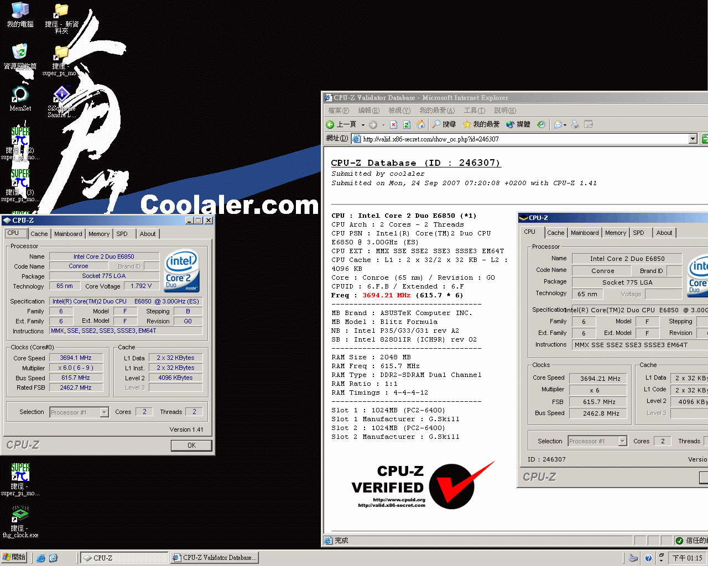Open the IE address bar dropdown
Screen dimensions: 708x566
693,139
